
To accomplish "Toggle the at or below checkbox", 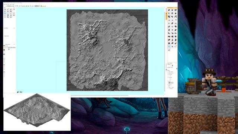I will [168, 77].
